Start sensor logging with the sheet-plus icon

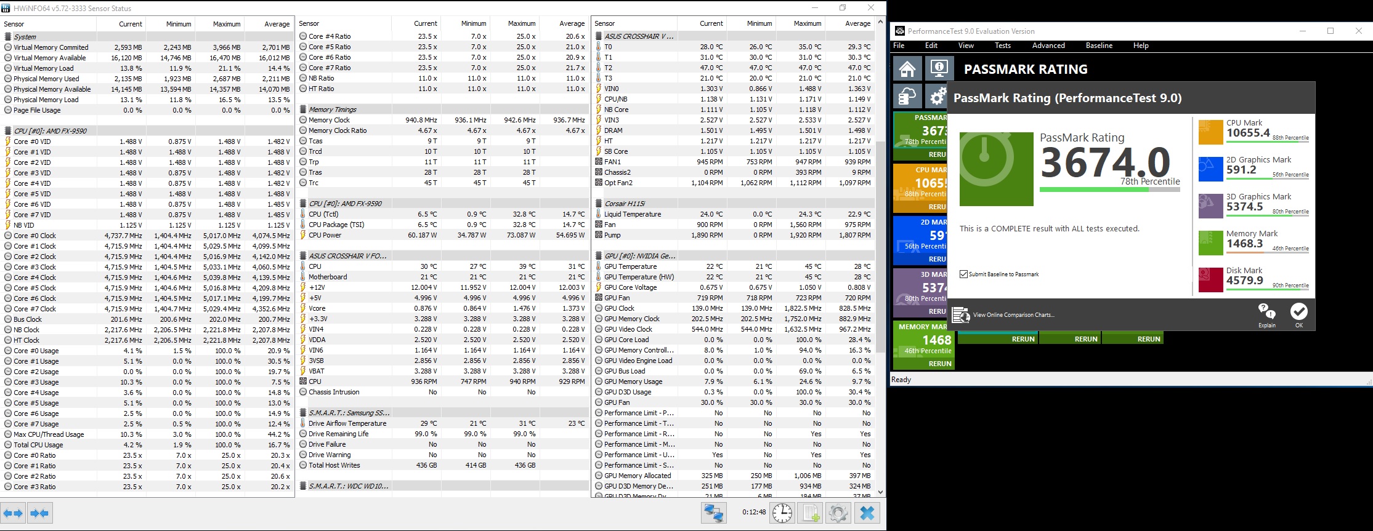tap(810, 513)
